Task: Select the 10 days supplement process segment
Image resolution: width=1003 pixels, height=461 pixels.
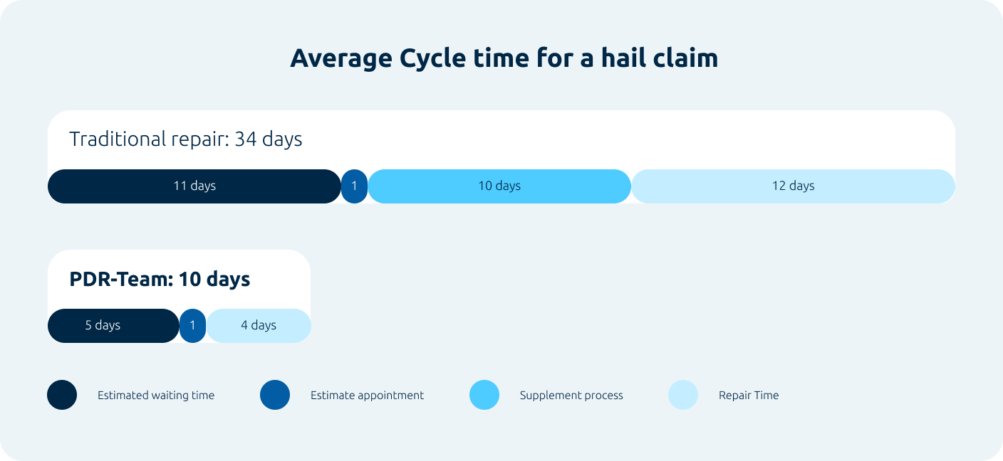Action: [x=499, y=186]
